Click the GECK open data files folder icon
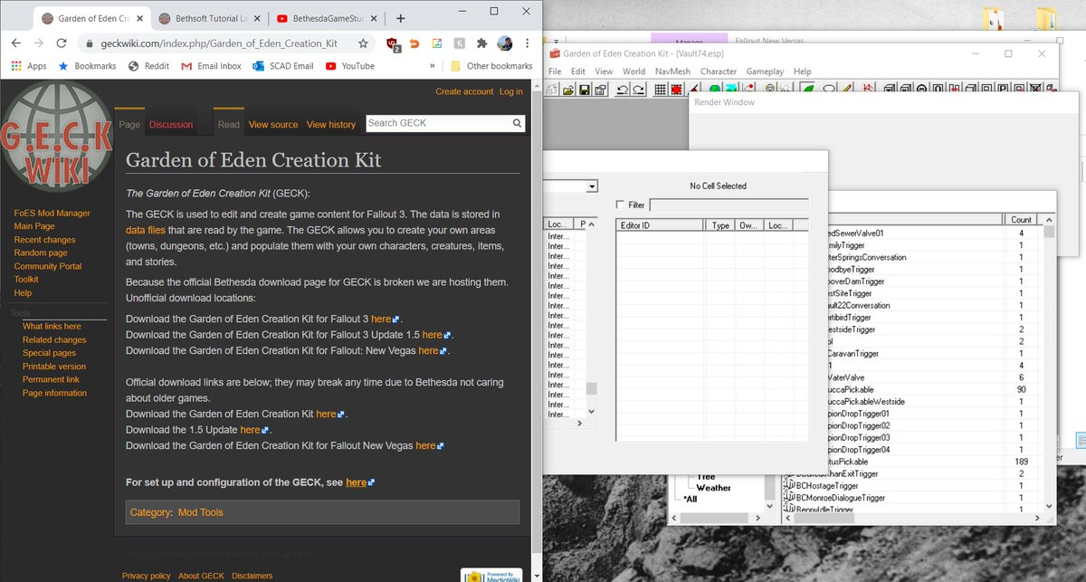The image size is (1086, 582). [568, 89]
